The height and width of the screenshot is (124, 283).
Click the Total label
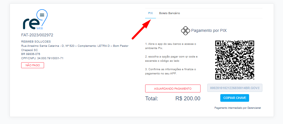coord(152,98)
